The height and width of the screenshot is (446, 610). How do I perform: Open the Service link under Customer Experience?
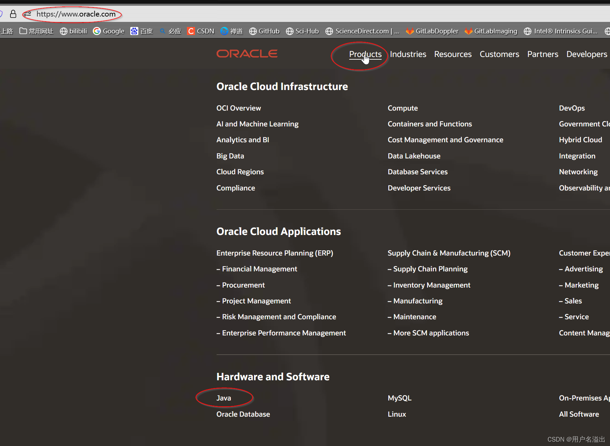pos(574,317)
